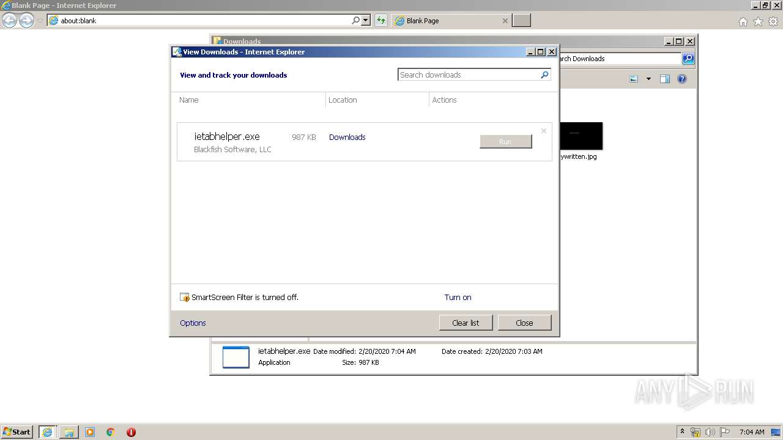Click the IE Forward navigation button
The image size is (783, 440).
[26, 21]
